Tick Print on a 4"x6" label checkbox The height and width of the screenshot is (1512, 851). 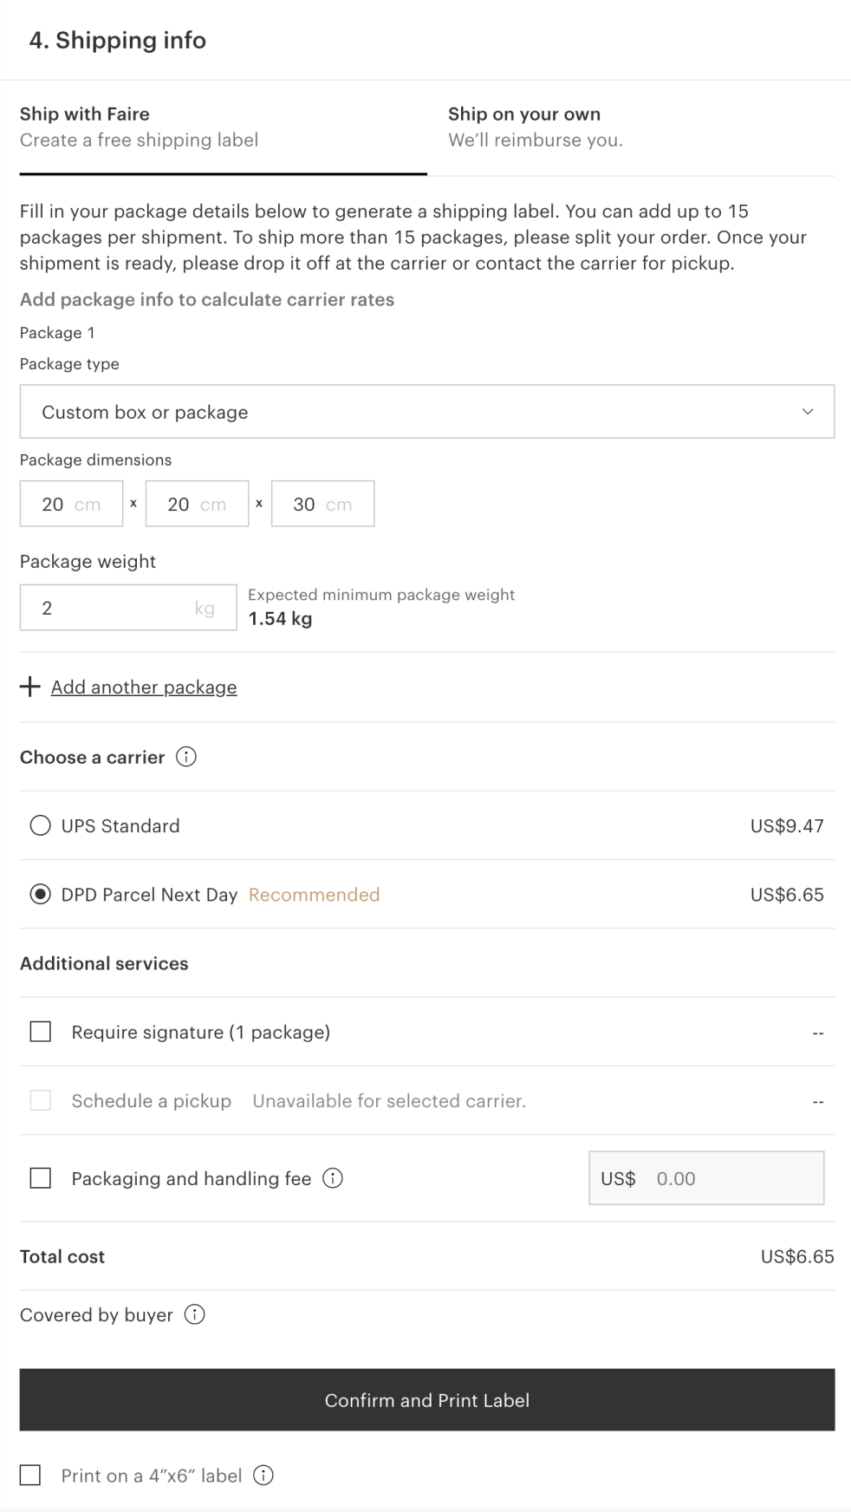(30, 1476)
